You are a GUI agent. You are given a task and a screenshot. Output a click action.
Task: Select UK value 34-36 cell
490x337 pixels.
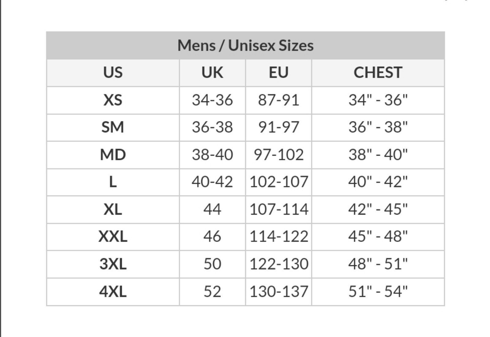click(x=212, y=100)
